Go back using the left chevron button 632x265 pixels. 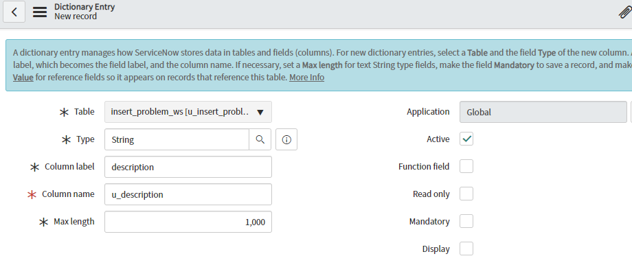[x=14, y=12]
